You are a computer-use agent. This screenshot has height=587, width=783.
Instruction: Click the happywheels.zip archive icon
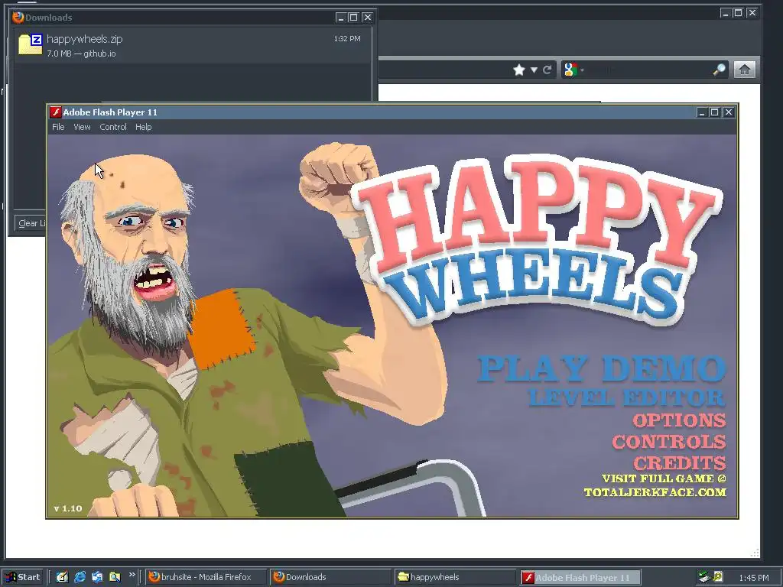point(30,44)
